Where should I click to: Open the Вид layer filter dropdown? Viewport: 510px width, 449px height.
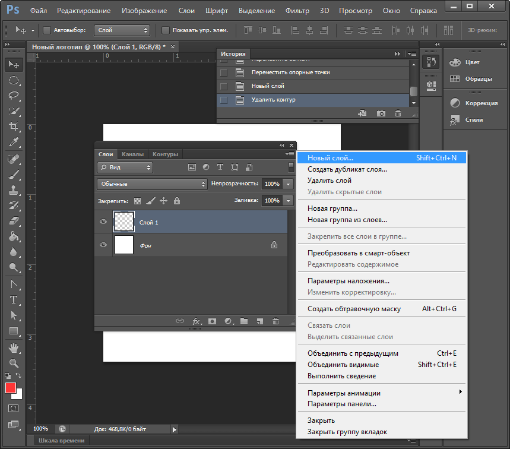(125, 167)
